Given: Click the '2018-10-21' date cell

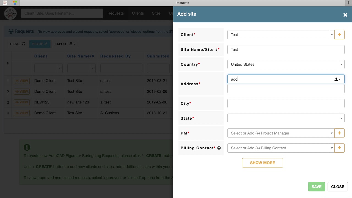Looking at the screenshot, I should tap(157, 113).
